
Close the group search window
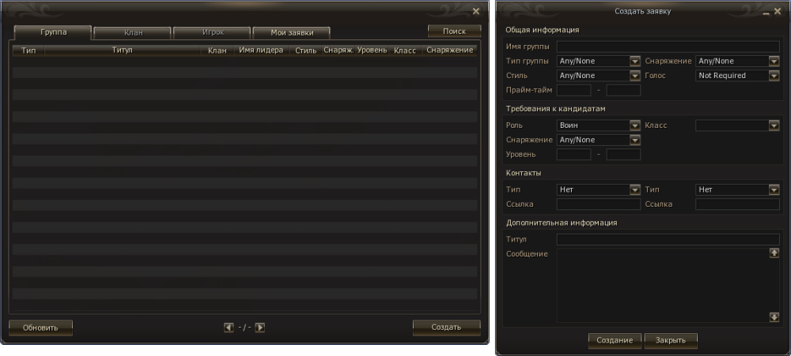click(x=475, y=11)
